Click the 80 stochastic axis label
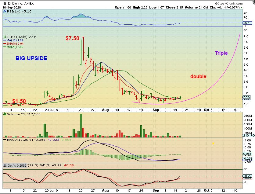The height and width of the screenshot is (194, 255). tap(246, 169)
